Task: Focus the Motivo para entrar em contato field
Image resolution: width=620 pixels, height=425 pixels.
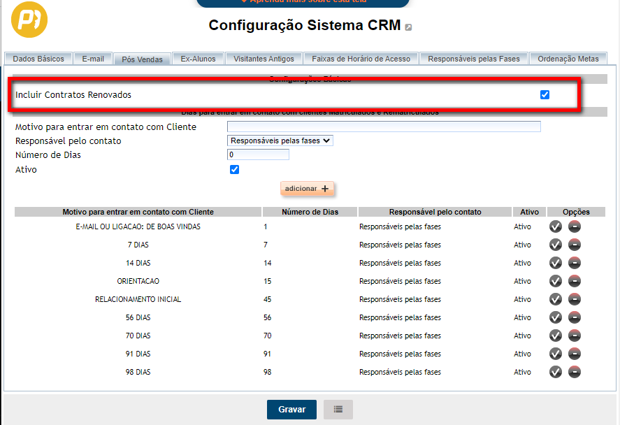Action: pyautogui.click(x=384, y=127)
